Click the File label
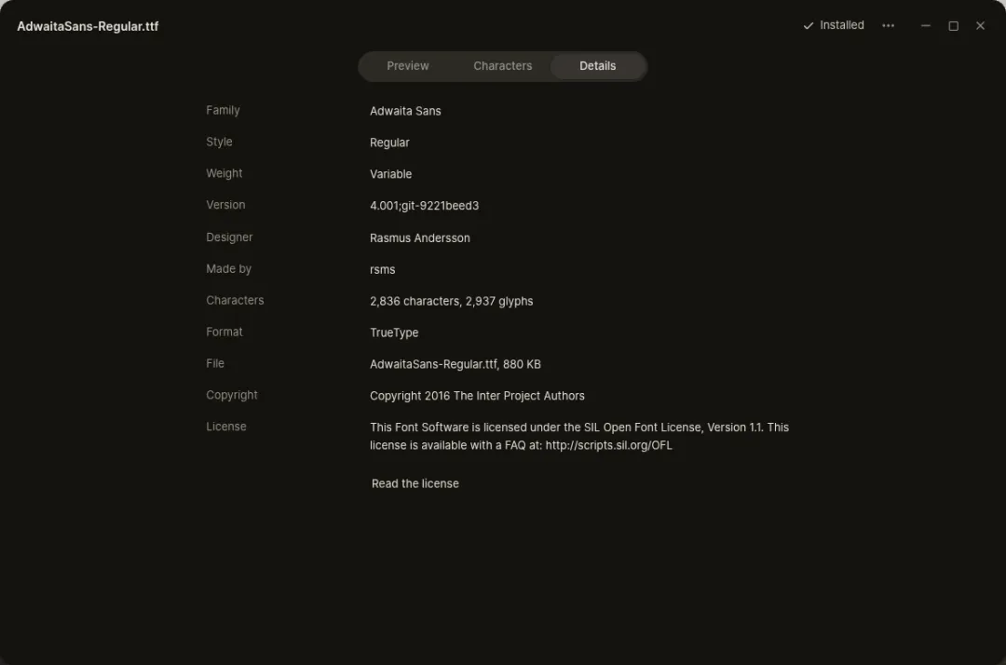The width and height of the screenshot is (1006, 665). point(215,363)
